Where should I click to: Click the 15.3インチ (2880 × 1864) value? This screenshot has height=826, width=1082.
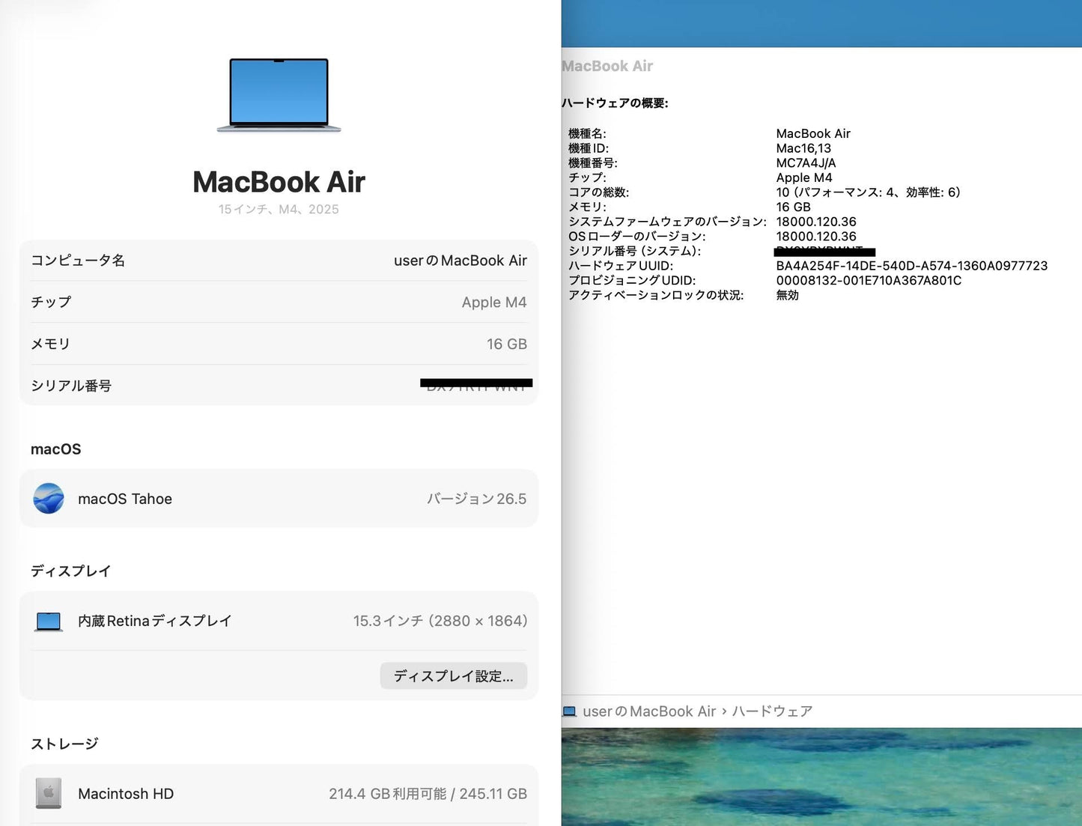click(x=440, y=622)
